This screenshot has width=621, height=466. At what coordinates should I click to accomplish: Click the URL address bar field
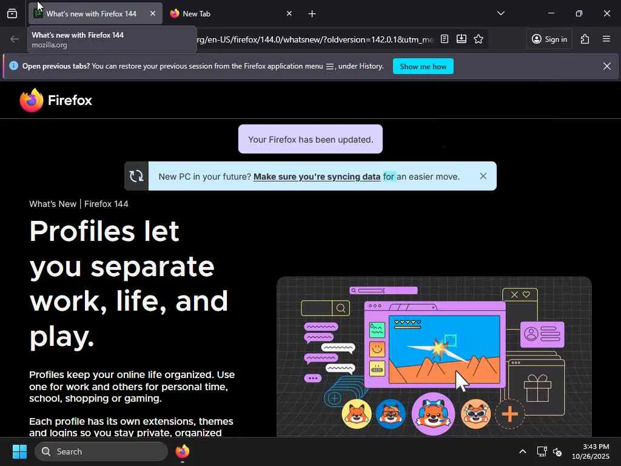[315, 39]
